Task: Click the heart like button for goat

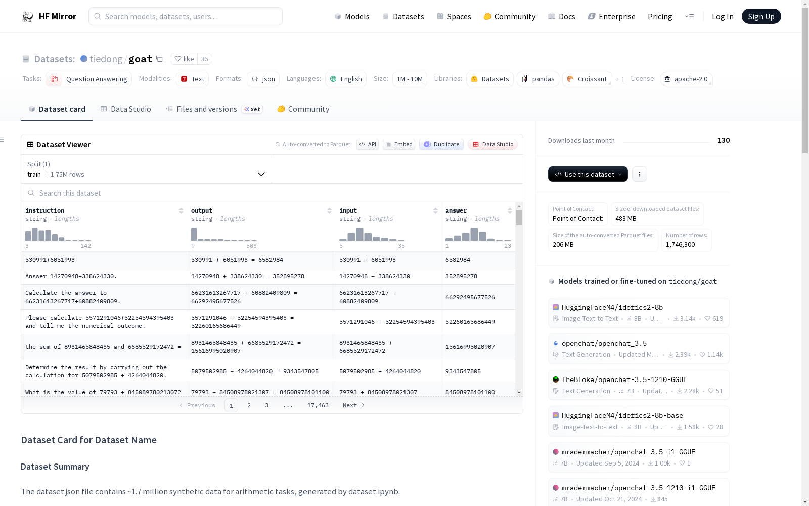Action: tap(184, 59)
